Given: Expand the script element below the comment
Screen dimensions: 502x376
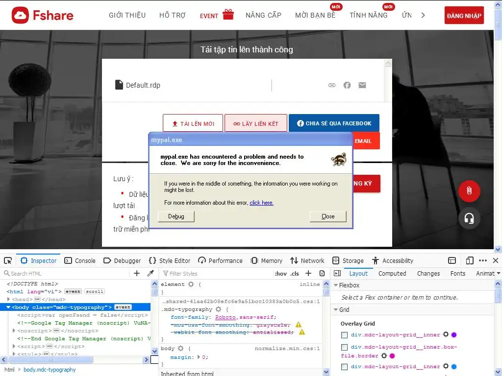Looking at the screenshot, I should pos(14,346).
